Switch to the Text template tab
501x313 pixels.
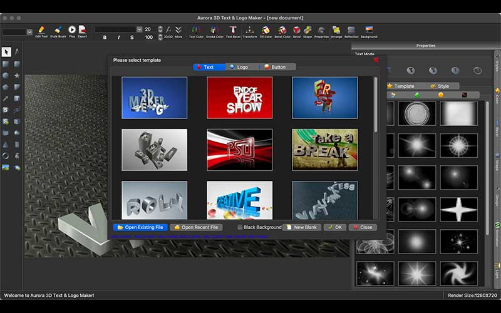tap(209, 67)
